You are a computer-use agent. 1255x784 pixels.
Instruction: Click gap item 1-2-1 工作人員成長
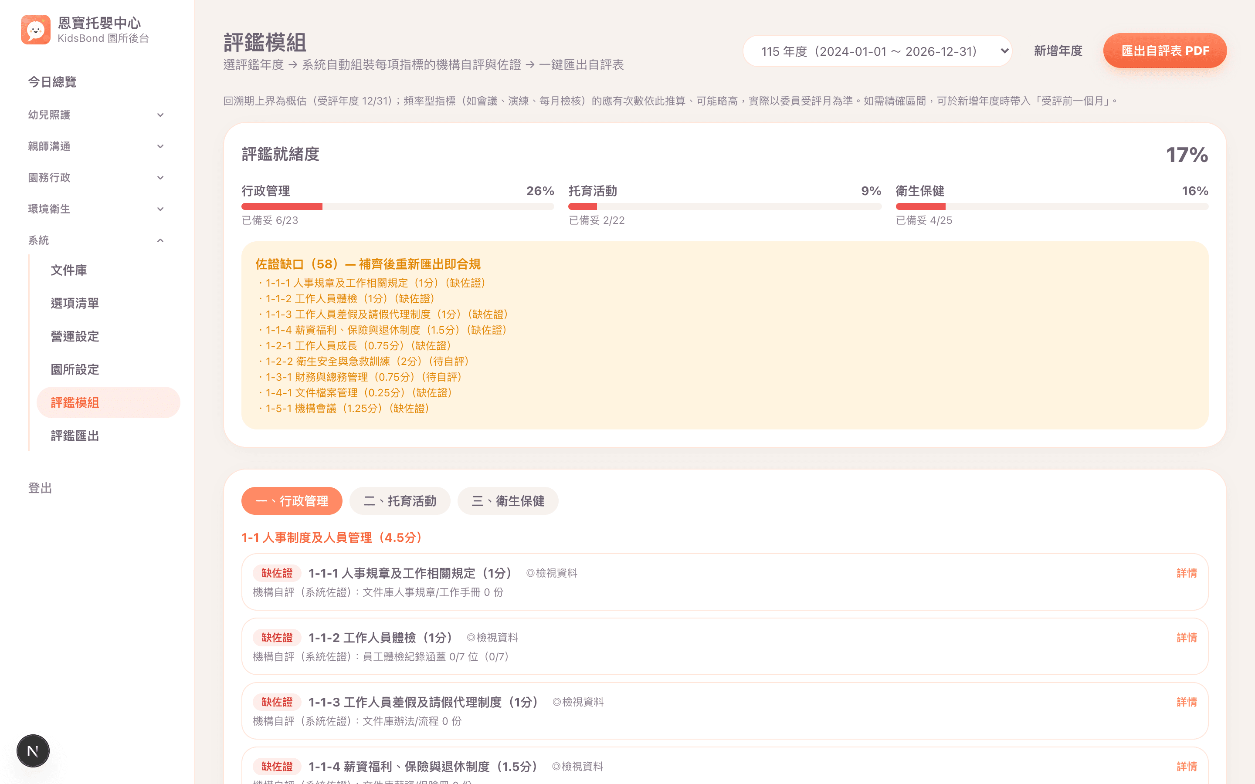point(355,346)
